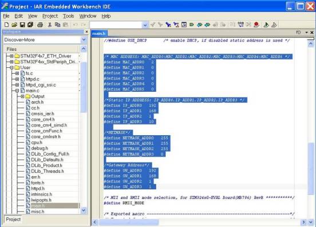Jump to the previous bookmark icon
The width and height of the screenshot is (316, 227).
tap(200, 25)
